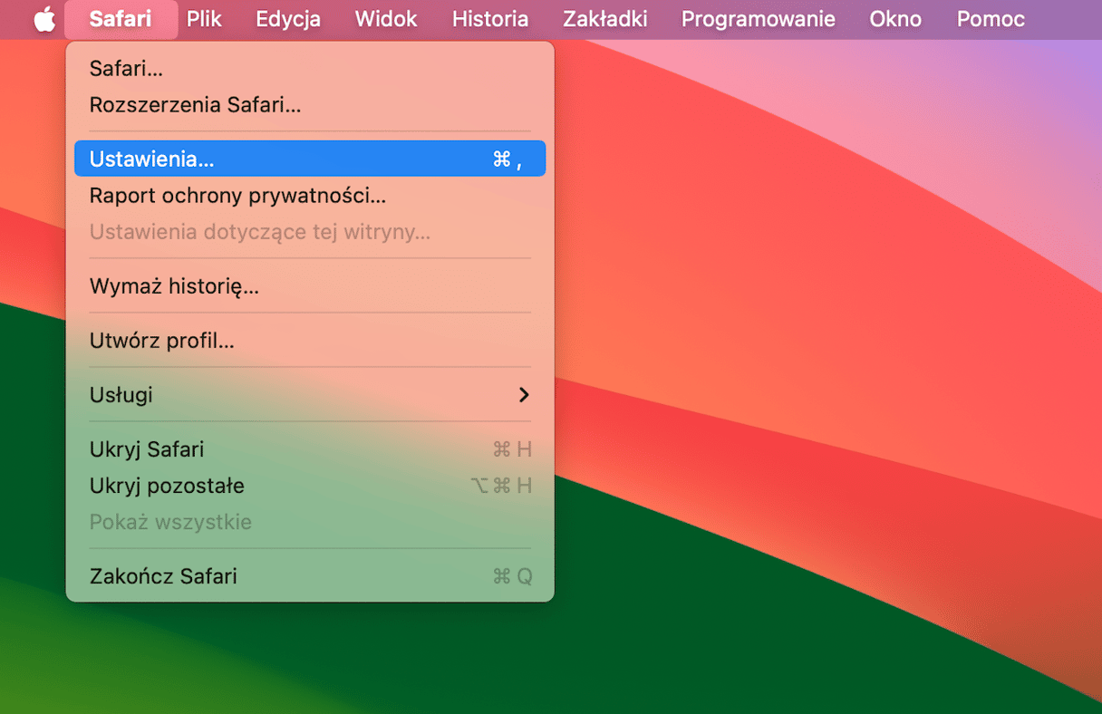Choose Rozszerzenia Safari… from the menu
This screenshot has width=1102, height=714.
point(195,104)
